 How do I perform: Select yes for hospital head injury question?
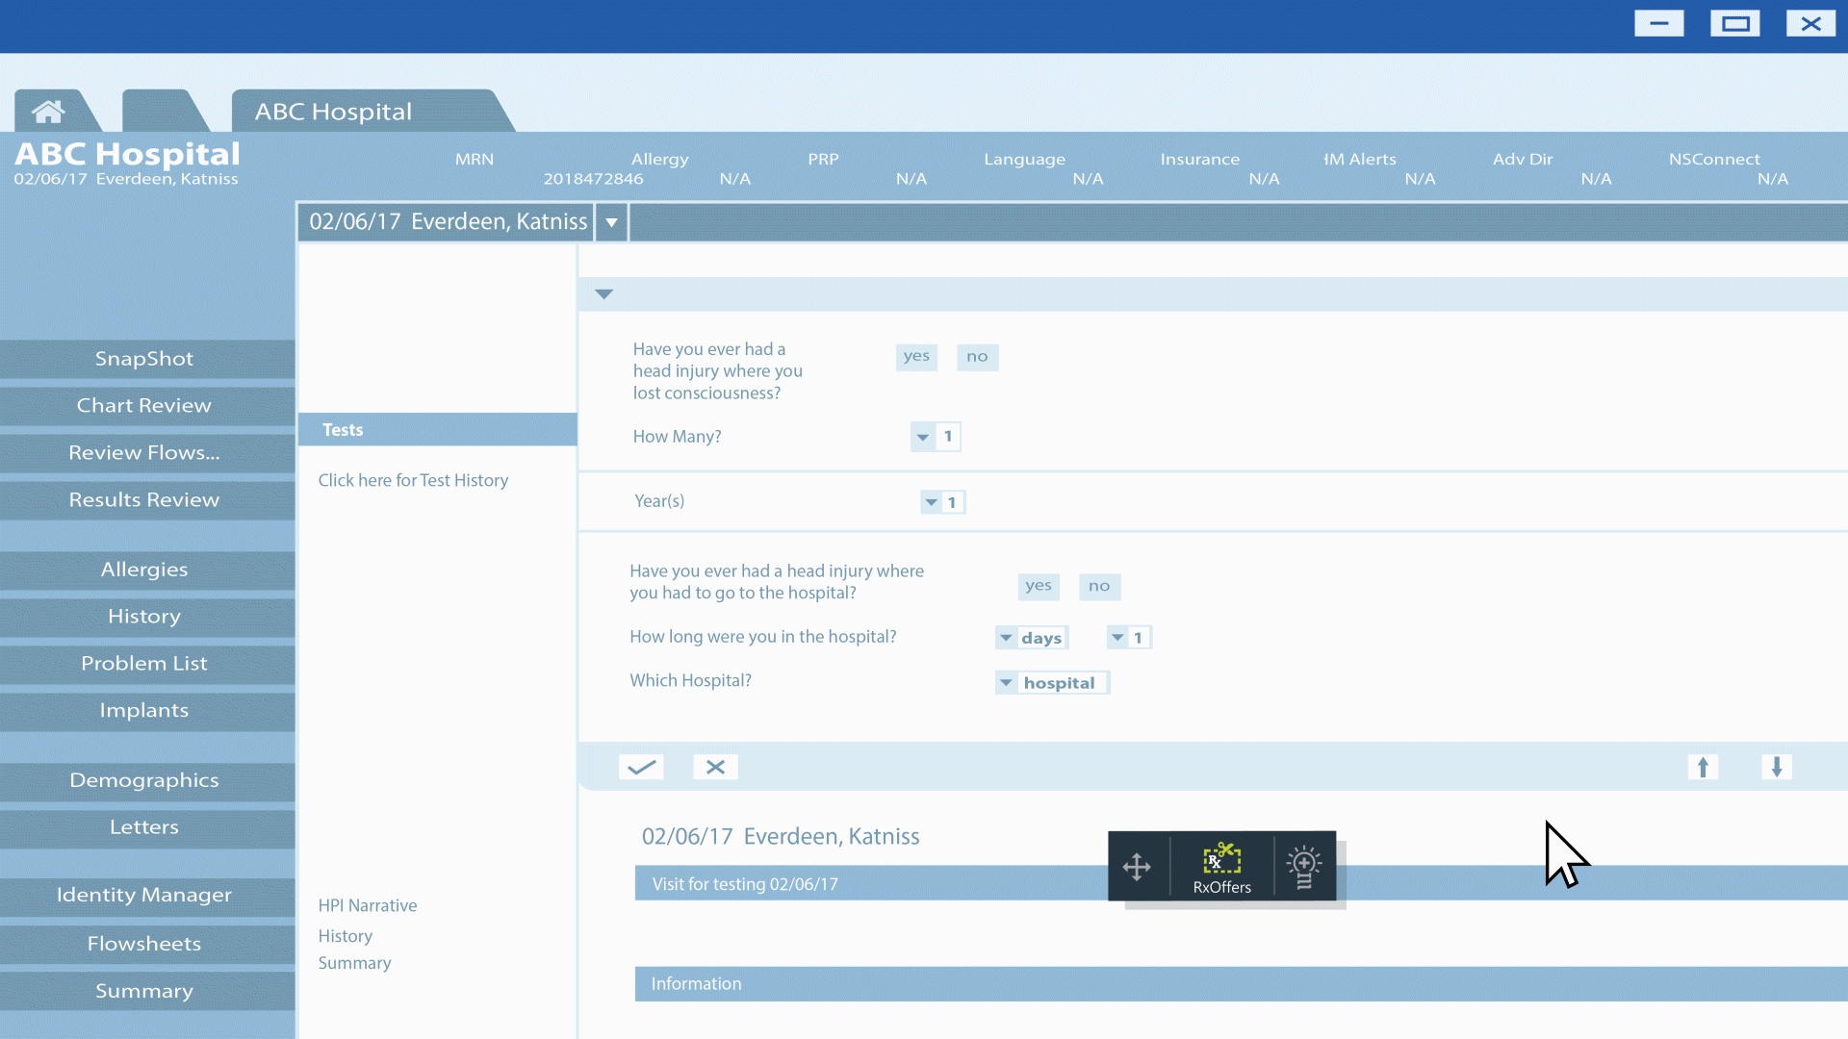click(x=1039, y=586)
